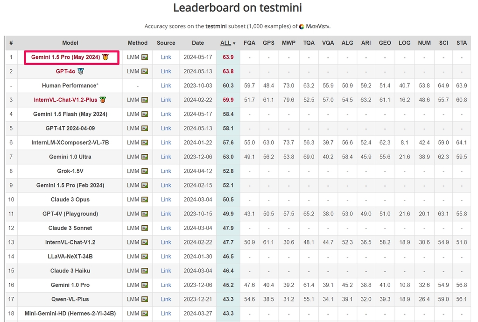The height and width of the screenshot is (322, 478).
Task: Click LMM image icon in GPT-4o row
Action: point(145,72)
